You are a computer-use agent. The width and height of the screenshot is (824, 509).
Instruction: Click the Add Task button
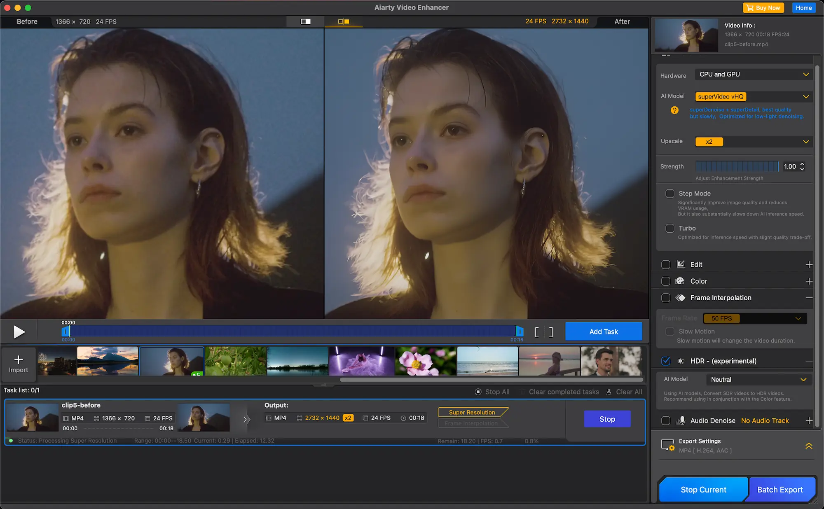click(x=603, y=332)
